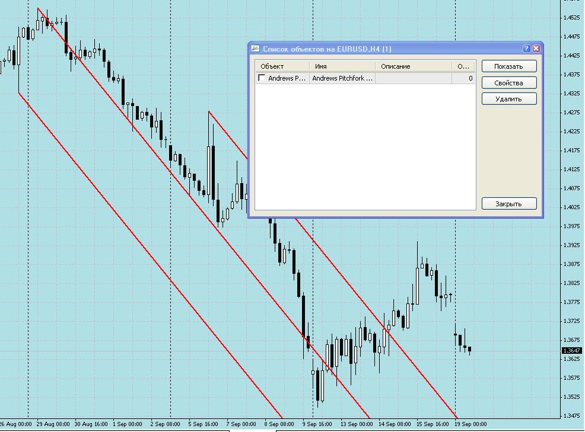Close the dialog with Закрыть button

pos(509,204)
